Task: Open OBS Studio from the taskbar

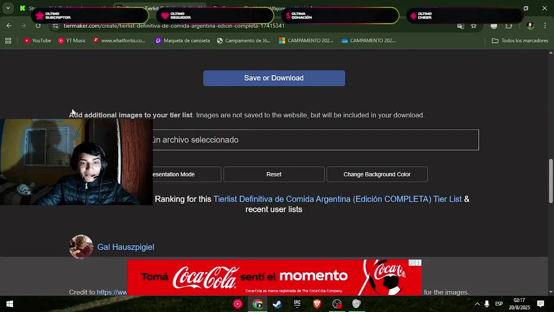Action: [337, 304]
